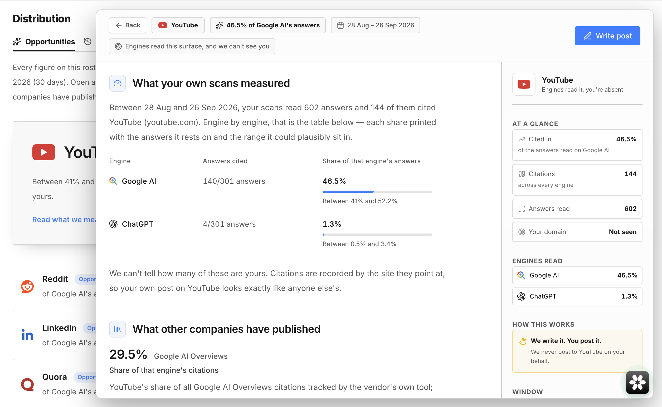Click the Engine column header

120,161
